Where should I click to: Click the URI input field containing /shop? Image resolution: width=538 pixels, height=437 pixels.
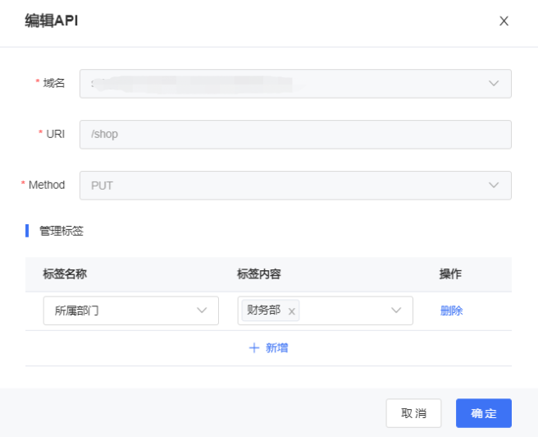coord(294,135)
